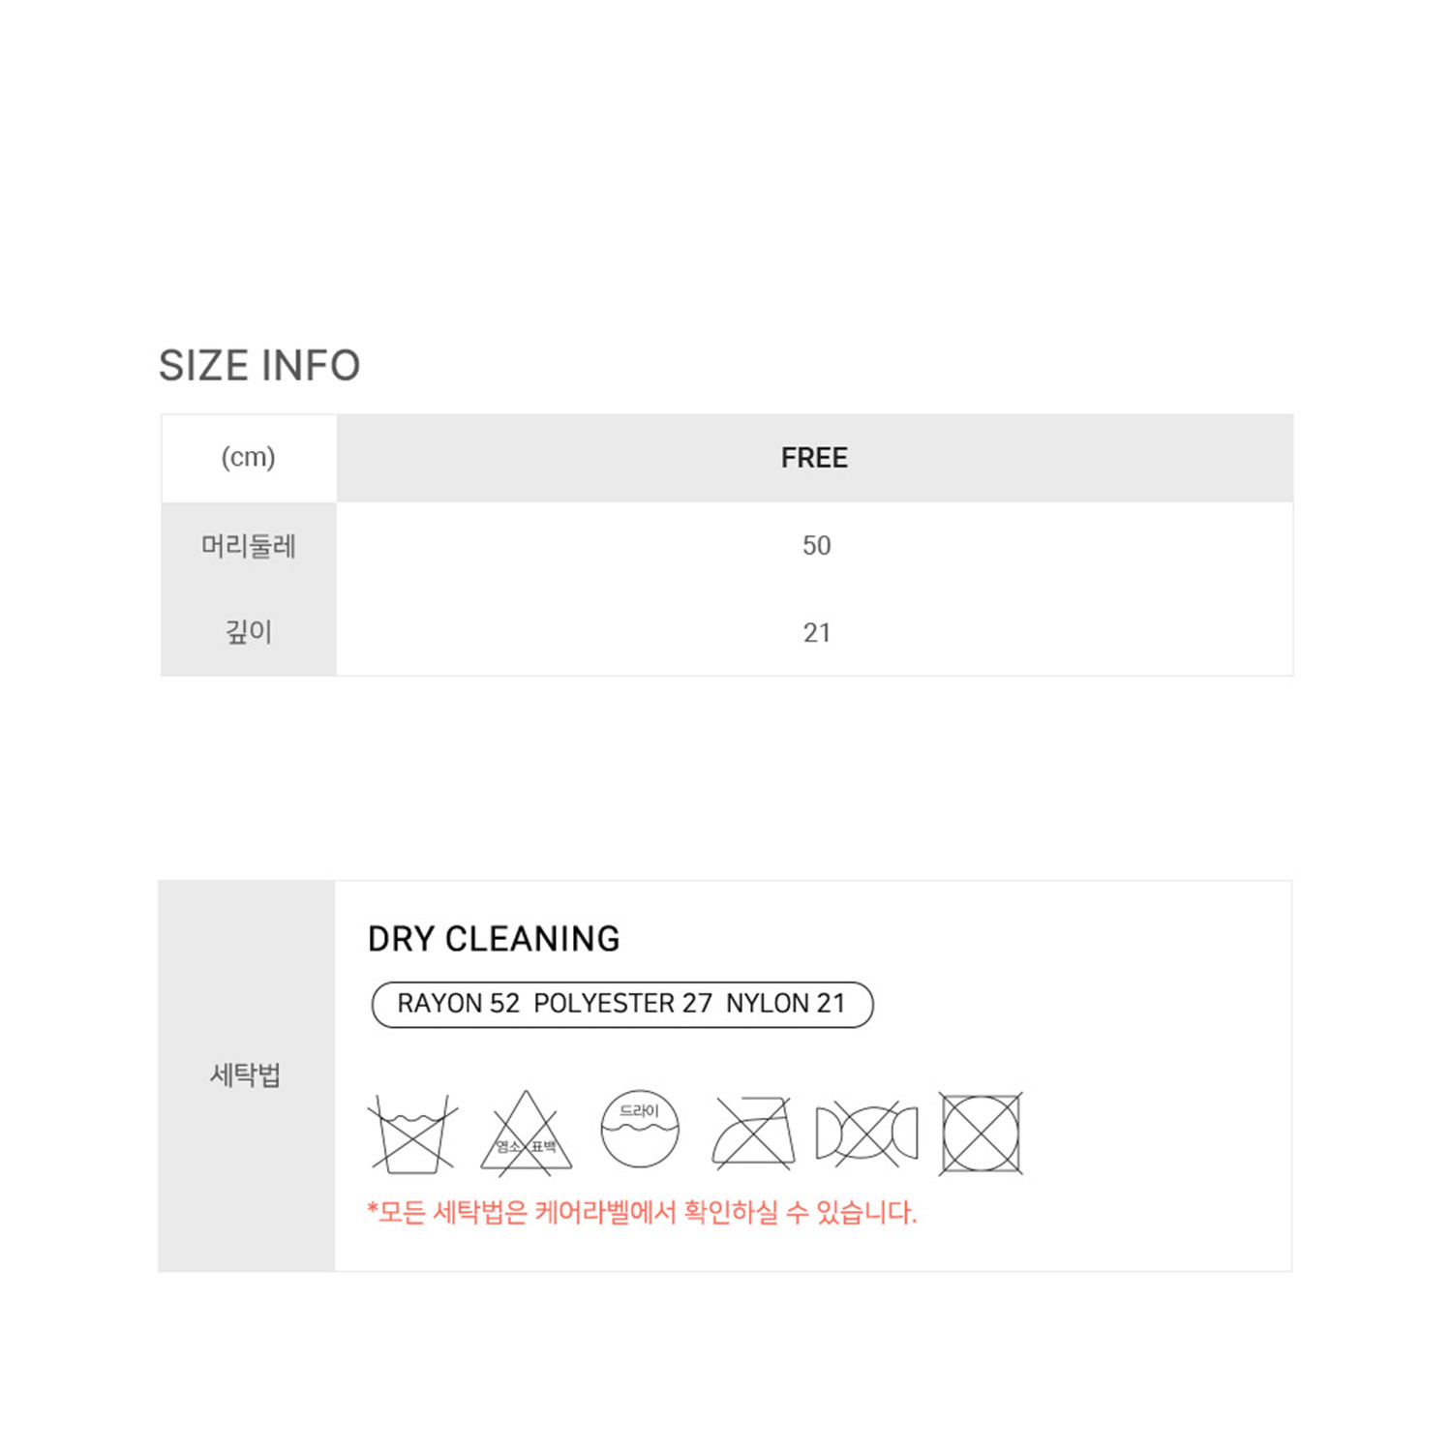Click the do-not-iron icon

coord(753,1132)
